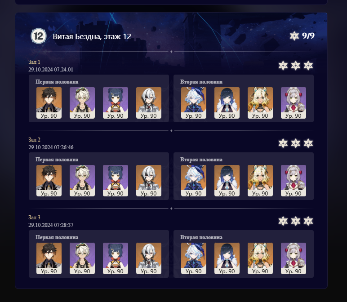347x302 pixels.
Task: Click middle star icon of Зал 3
Action: tap(296, 221)
